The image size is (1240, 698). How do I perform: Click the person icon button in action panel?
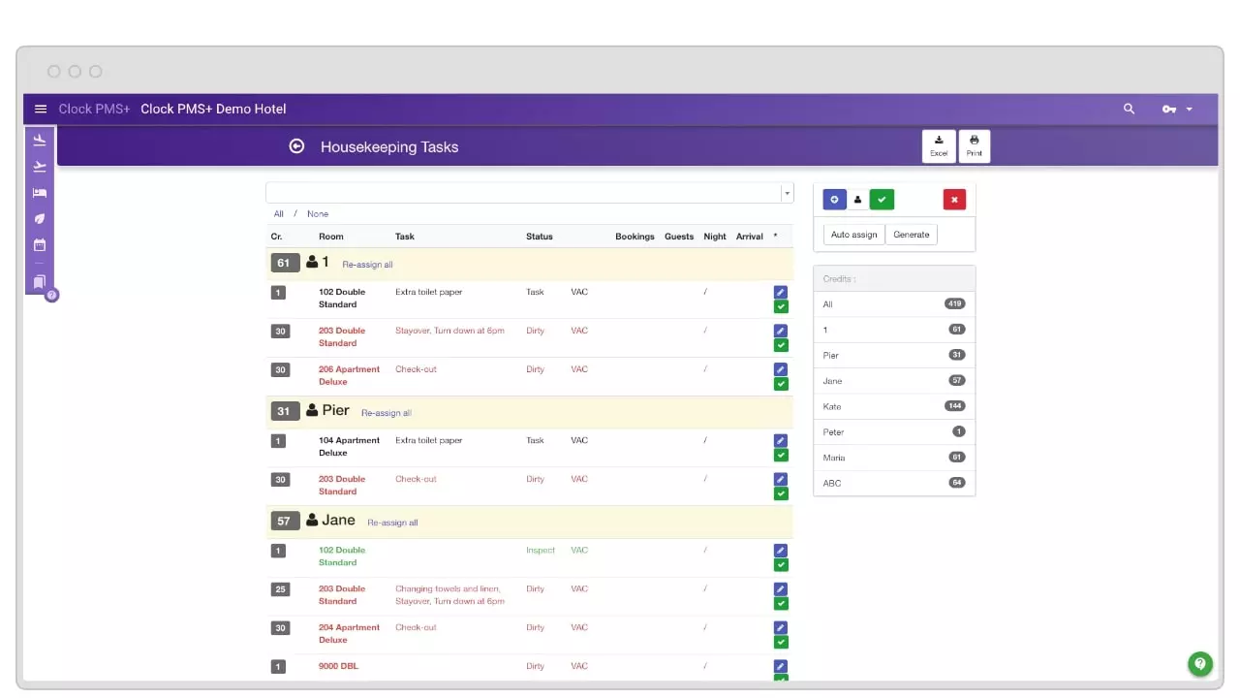pos(857,200)
